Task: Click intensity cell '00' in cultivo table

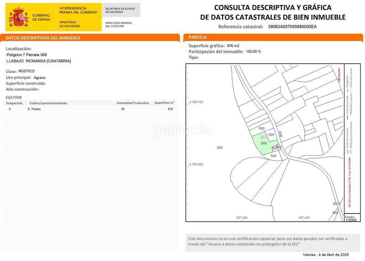Action: point(123,109)
